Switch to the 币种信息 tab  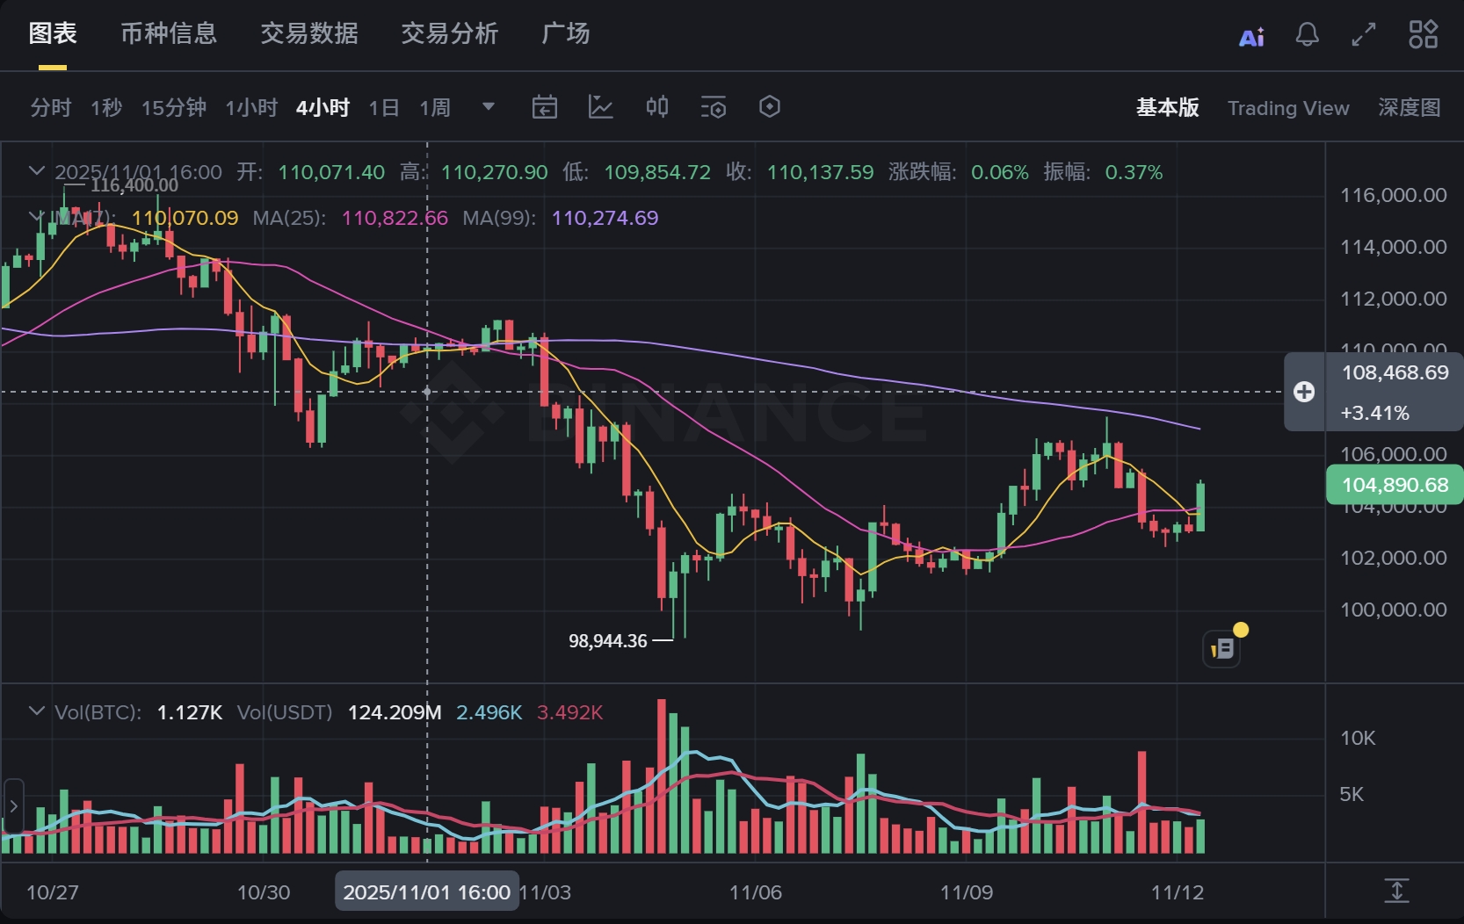169,34
